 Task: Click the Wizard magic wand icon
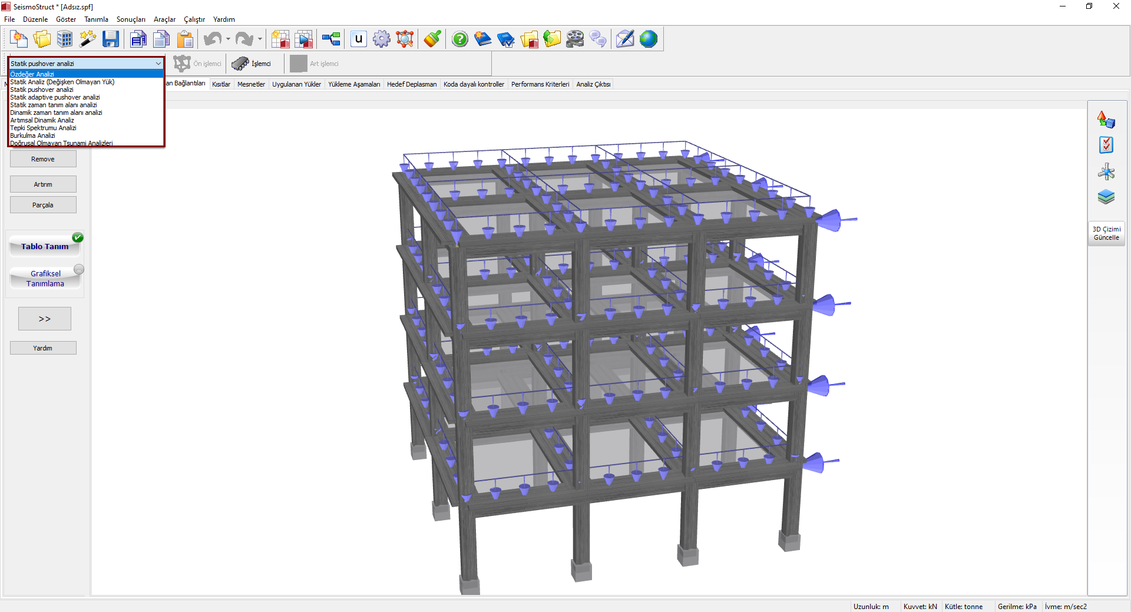tap(88, 39)
